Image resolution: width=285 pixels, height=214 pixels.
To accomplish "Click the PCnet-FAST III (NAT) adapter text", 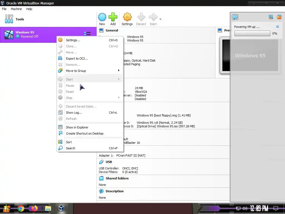I will 131,155.
